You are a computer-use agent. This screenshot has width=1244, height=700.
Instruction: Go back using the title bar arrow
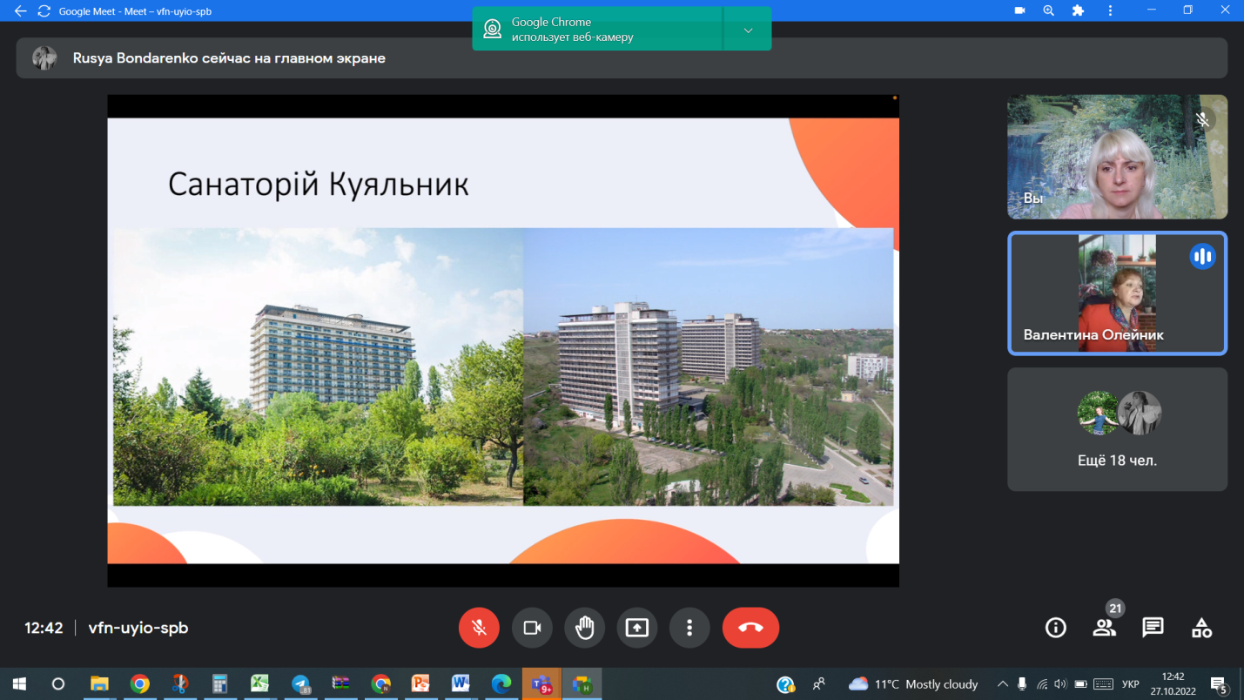pos(21,11)
